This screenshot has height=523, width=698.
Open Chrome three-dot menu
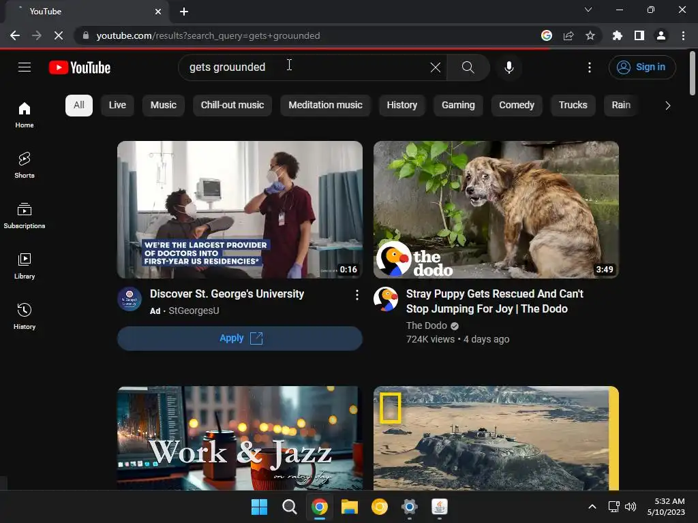(x=683, y=35)
